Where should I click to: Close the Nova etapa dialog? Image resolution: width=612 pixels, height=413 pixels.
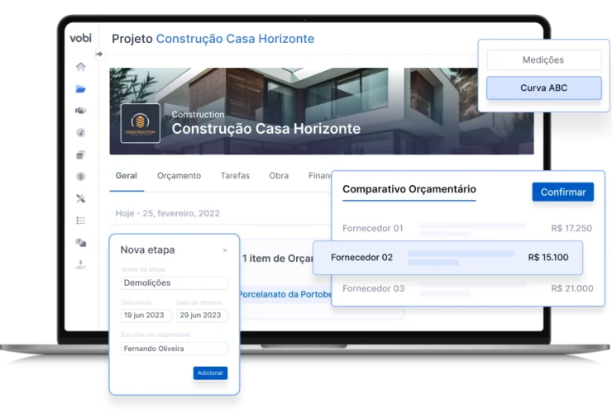pyautogui.click(x=224, y=250)
